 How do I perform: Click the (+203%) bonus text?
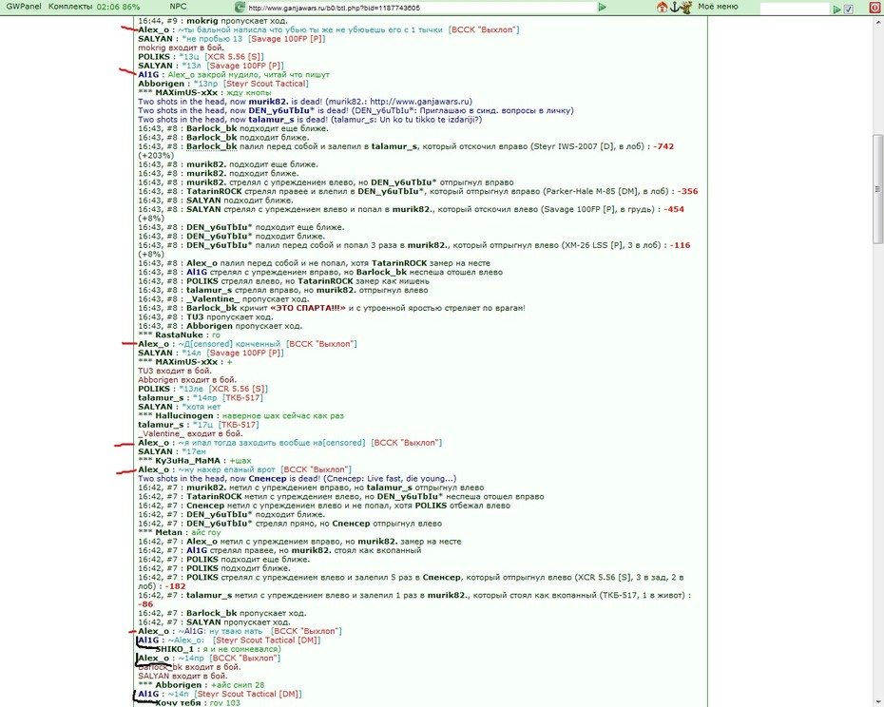pyautogui.click(x=155, y=156)
